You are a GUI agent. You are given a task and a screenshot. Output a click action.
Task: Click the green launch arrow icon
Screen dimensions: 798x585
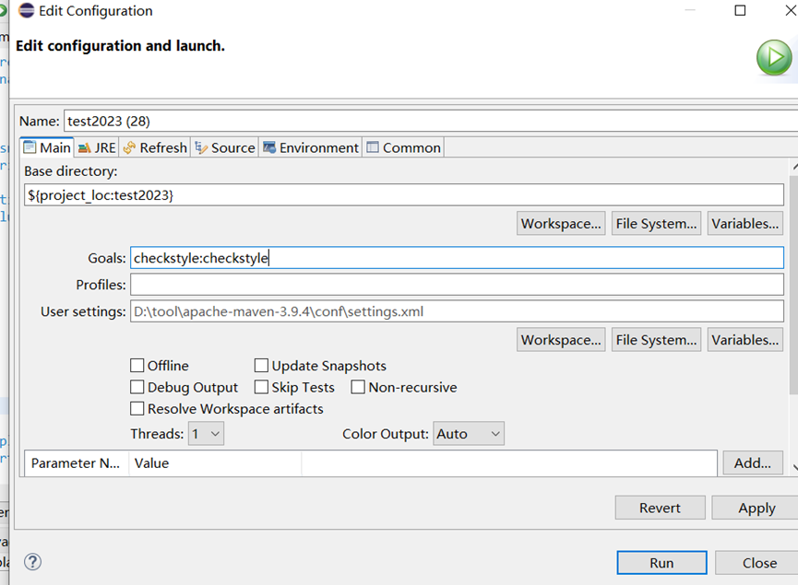773,57
